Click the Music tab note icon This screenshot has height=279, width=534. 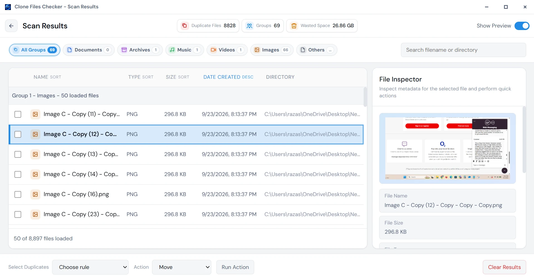(172, 50)
